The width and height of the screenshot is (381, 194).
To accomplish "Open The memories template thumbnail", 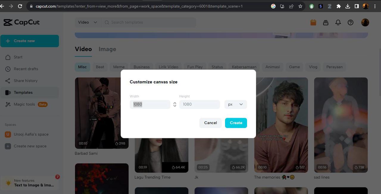I will tap(281, 125).
